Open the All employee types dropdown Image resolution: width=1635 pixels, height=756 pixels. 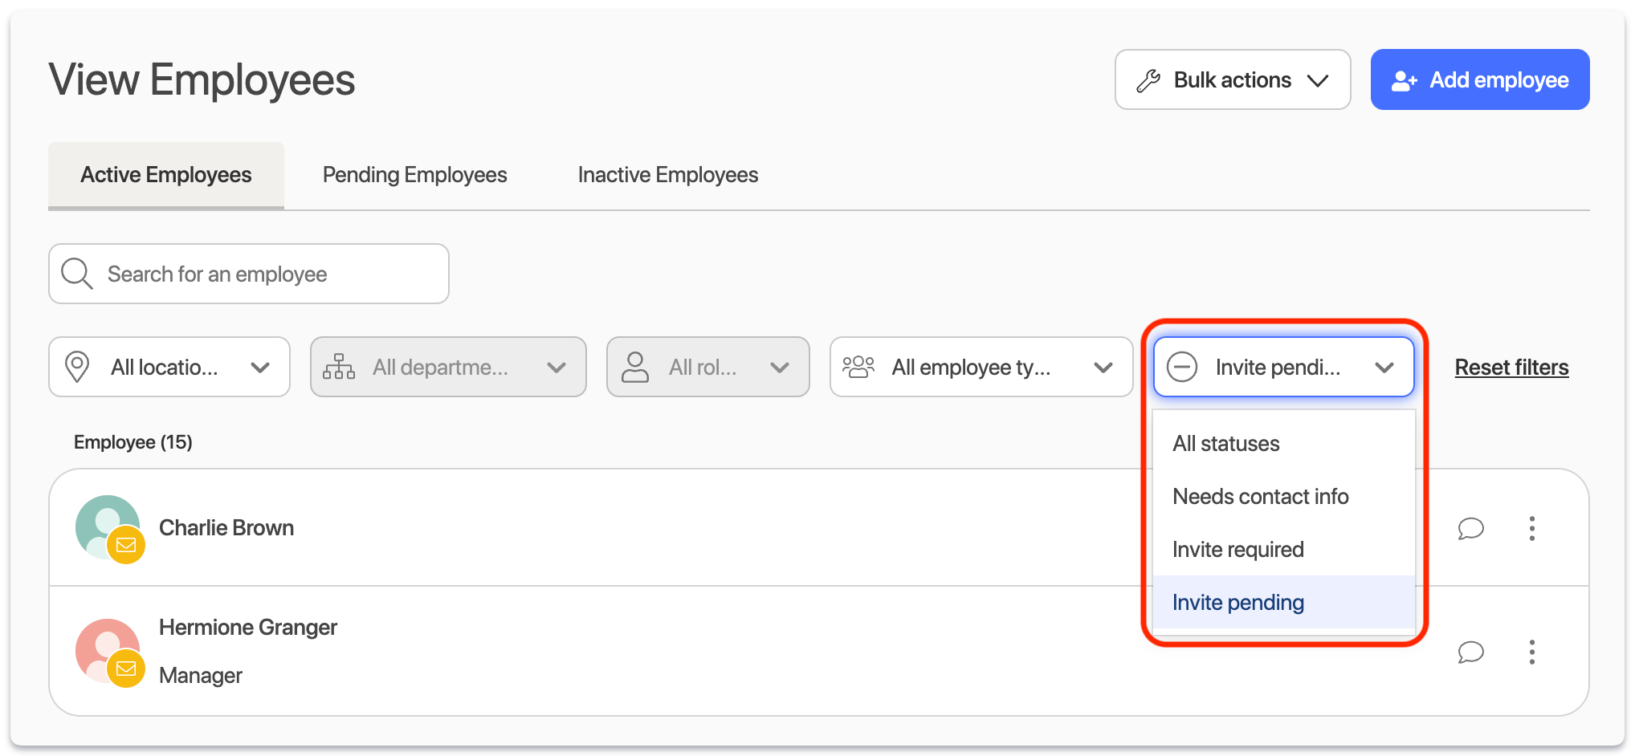(981, 367)
